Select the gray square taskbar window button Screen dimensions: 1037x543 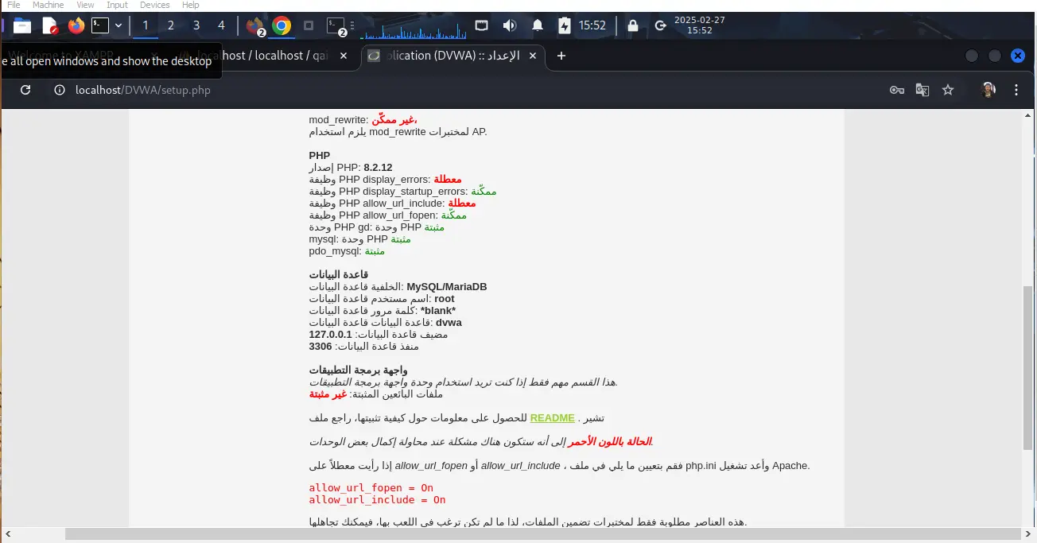tap(309, 26)
